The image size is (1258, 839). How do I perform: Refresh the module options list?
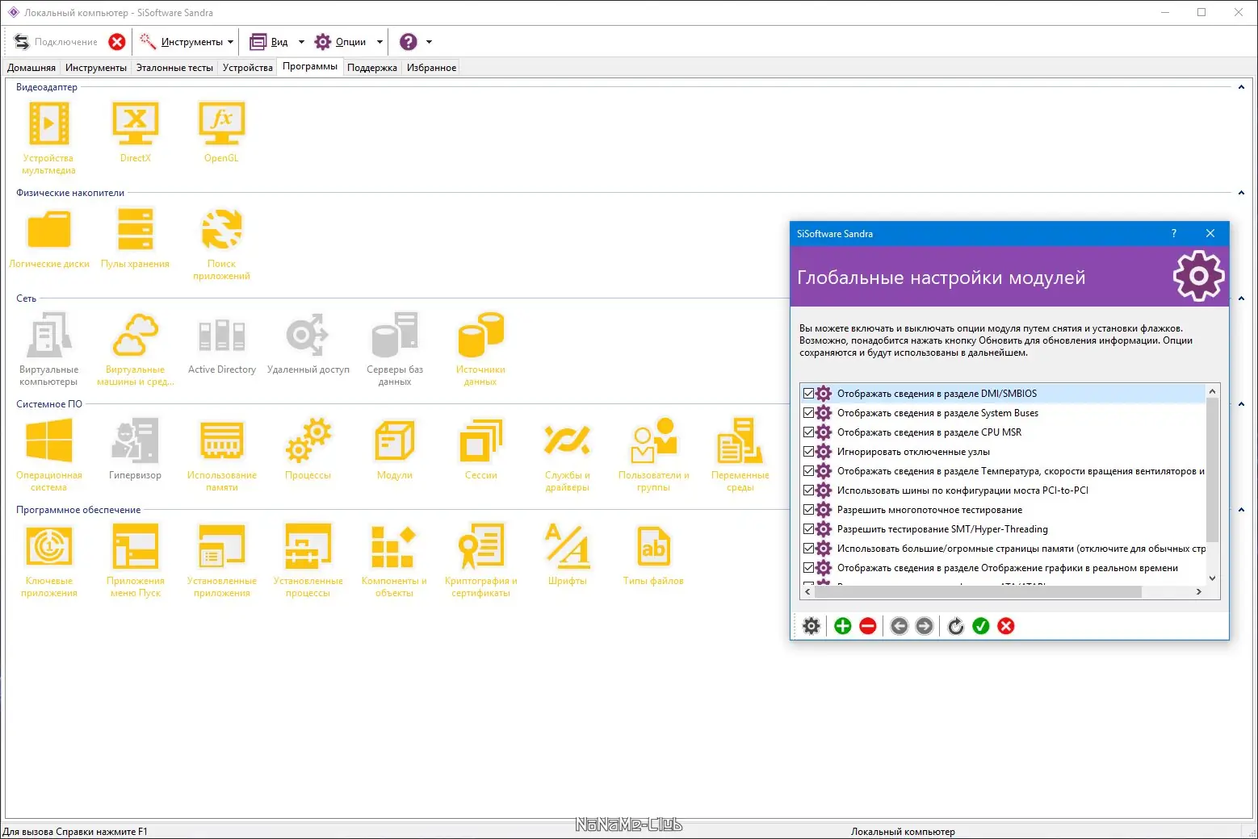(954, 625)
